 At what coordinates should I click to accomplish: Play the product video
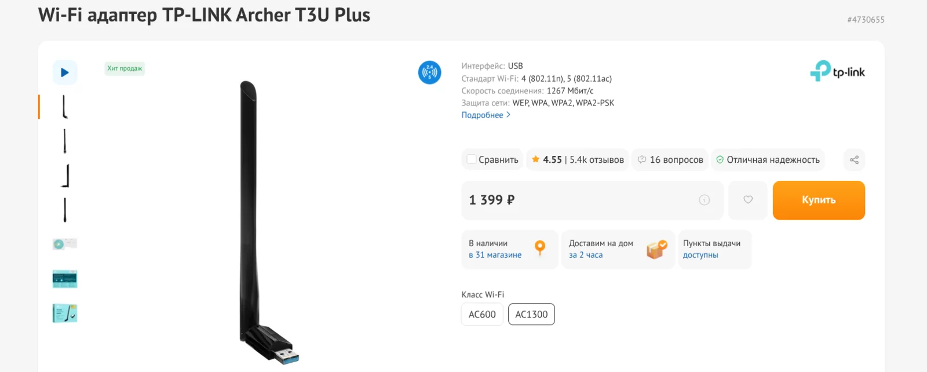(x=65, y=72)
